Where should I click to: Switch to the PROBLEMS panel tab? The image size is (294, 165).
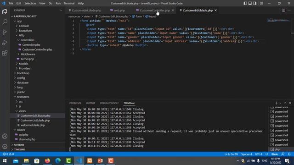coord(75,103)
